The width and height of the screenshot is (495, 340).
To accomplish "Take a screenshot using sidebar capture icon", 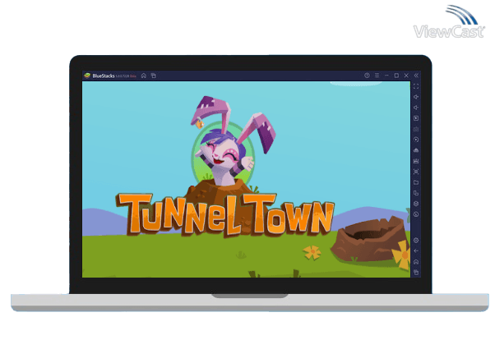I will (x=416, y=172).
